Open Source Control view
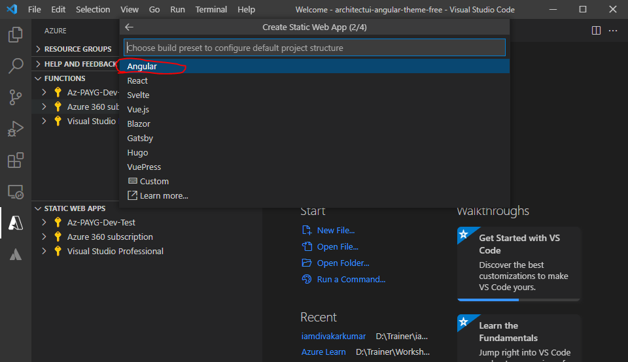This screenshot has height=362, width=628. point(15,97)
